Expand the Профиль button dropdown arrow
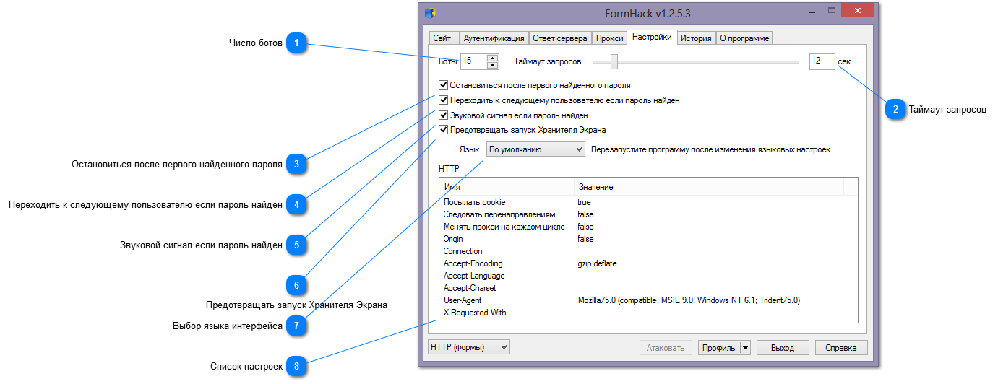Viewport: 998px width, 384px height. point(745,348)
